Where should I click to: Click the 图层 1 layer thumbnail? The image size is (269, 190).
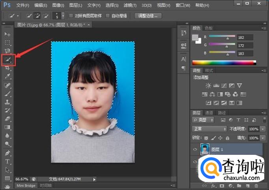[x=205, y=149]
